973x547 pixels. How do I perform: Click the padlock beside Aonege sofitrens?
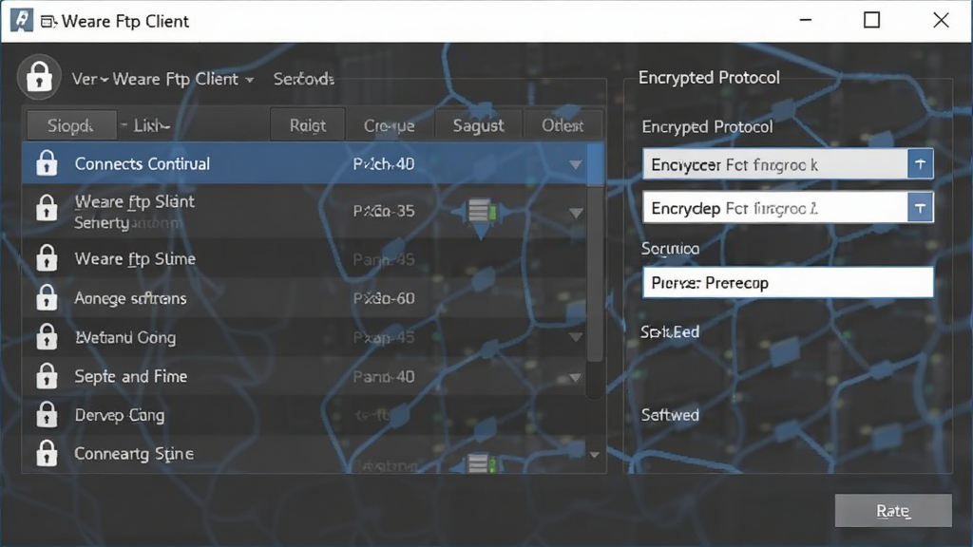pyautogui.click(x=47, y=297)
